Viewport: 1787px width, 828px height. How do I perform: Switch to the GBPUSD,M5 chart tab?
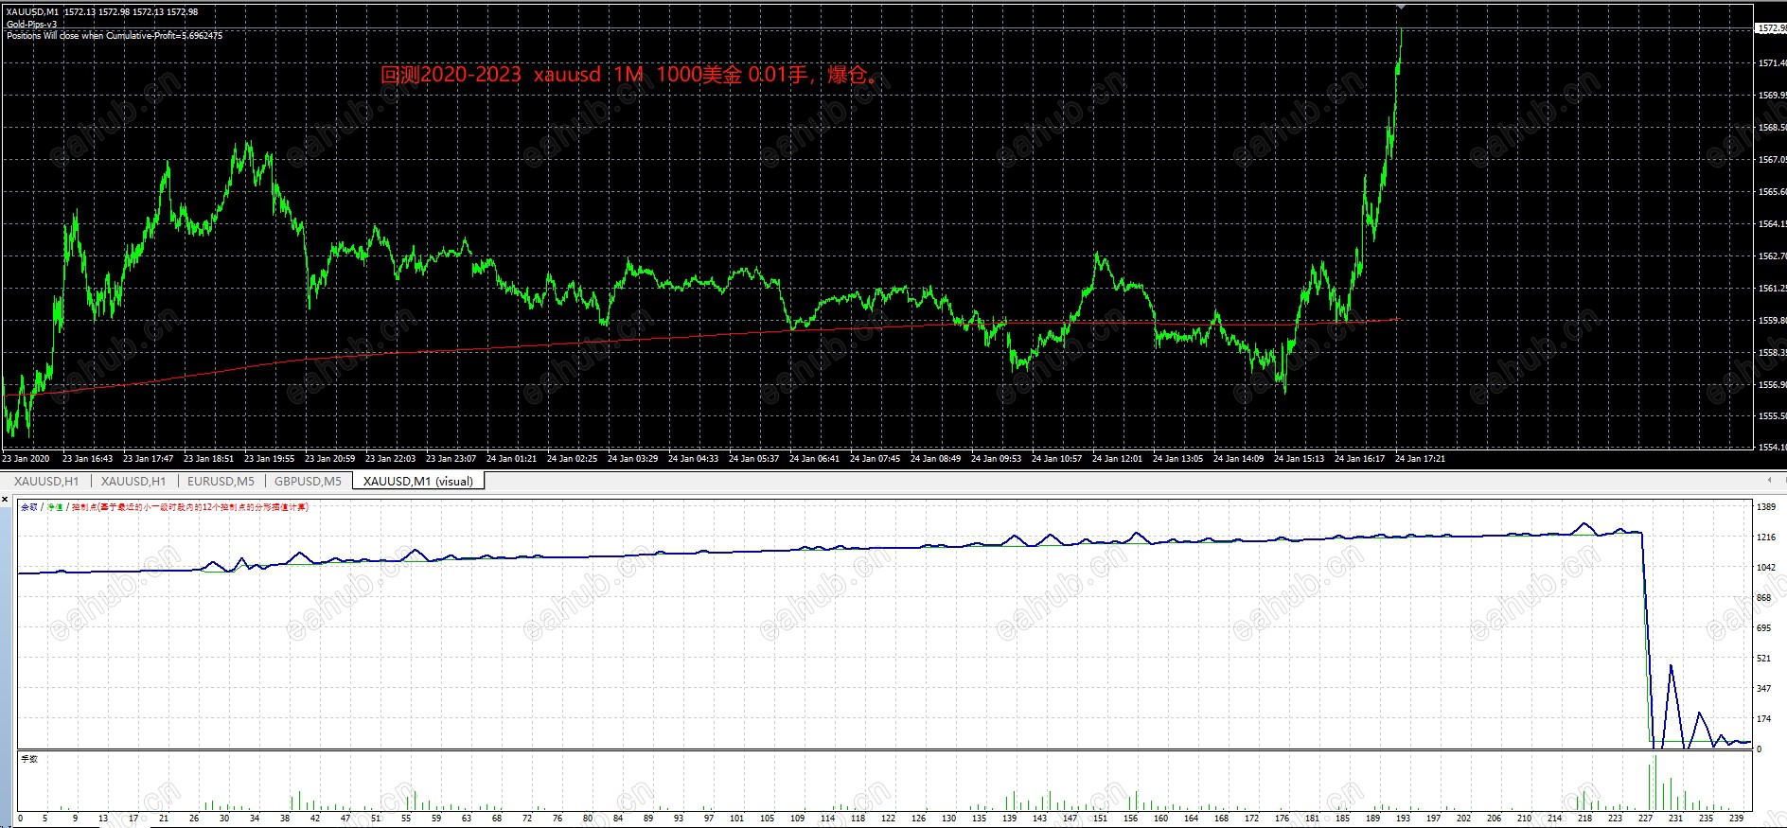pyautogui.click(x=308, y=481)
